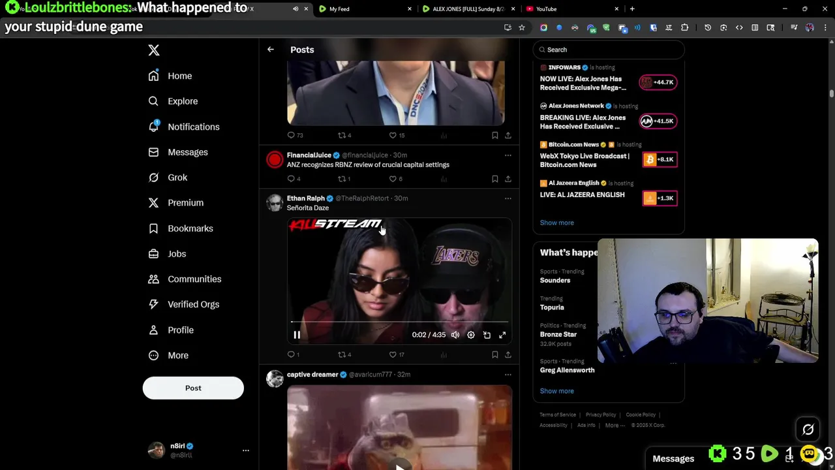Open the Terms of Service link
The width and height of the screenshot is (835, 470).
click(558, 415)
